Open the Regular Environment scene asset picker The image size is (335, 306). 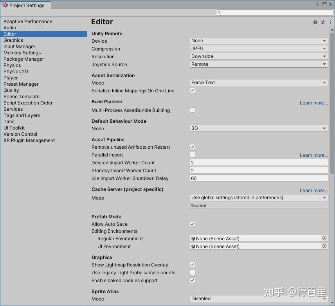point(324,238)
